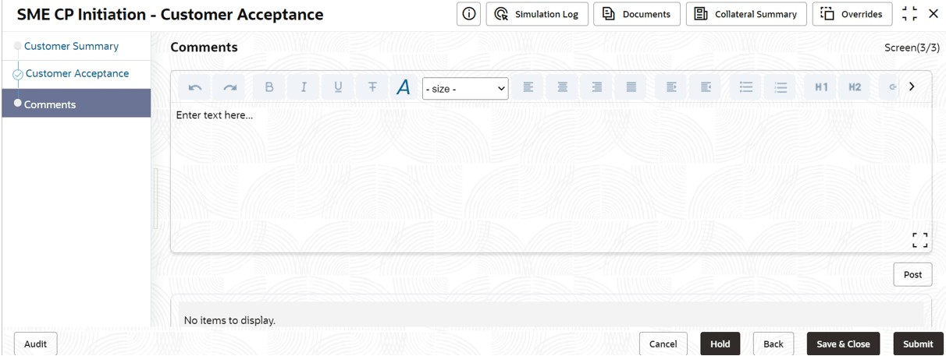Screen dimensions: 946x356
Task: Redo the last comment edit
Action: point(230,87)
